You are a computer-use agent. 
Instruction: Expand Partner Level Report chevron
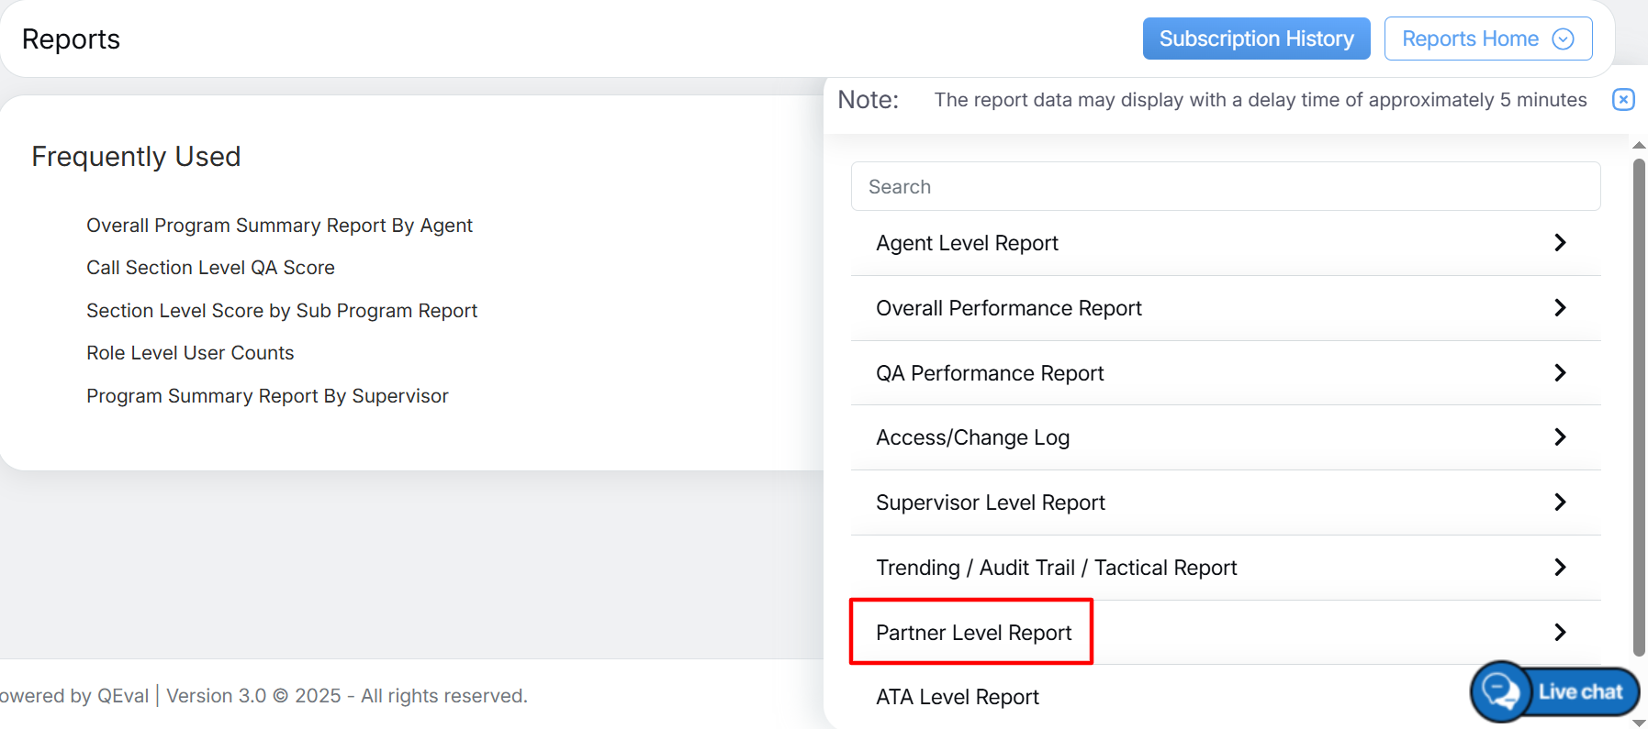click(x=1559, y=633)
